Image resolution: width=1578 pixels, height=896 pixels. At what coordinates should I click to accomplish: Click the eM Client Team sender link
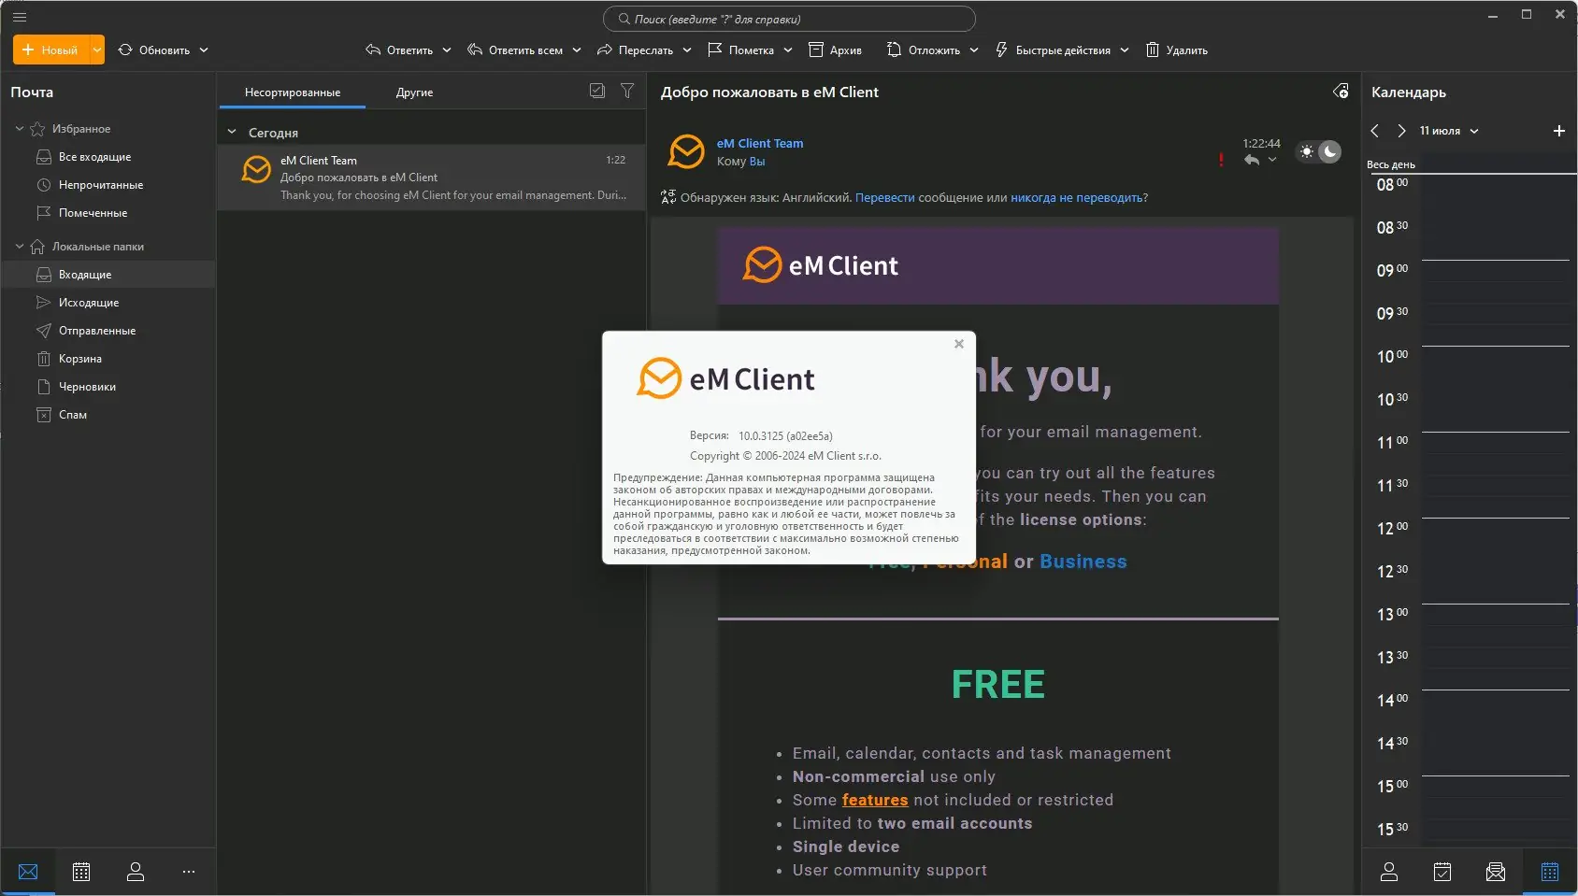click(760, 143)
